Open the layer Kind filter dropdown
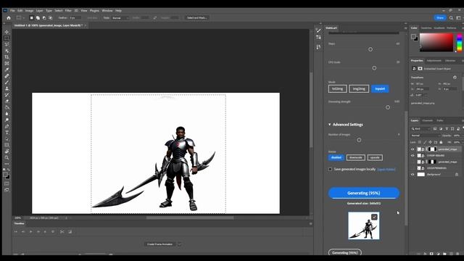This screenshot has width=464, height=261. 420,129
